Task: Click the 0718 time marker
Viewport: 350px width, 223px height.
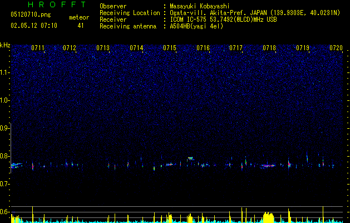Action: pos(269,48)
